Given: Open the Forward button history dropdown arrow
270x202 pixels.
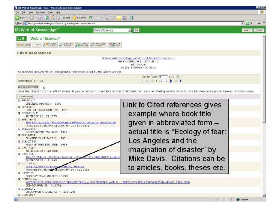Looking at the screenshot, I should pyautogui.click(x=36, y=18).
